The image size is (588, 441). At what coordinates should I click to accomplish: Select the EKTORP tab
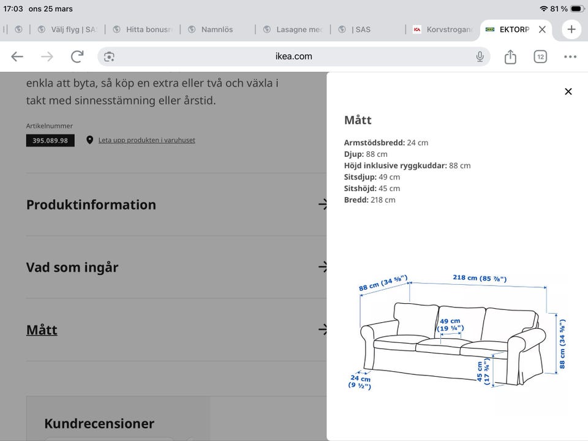(514, 29)
